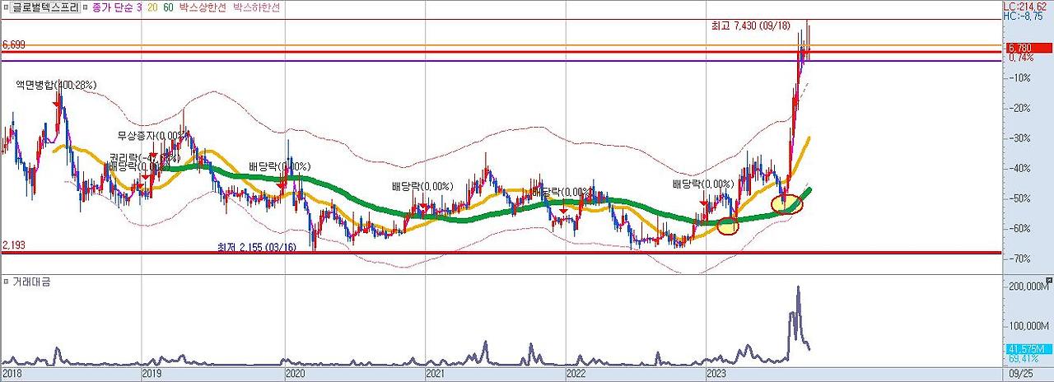Click the LC:214.62 indicator text

coord(1027,5)
